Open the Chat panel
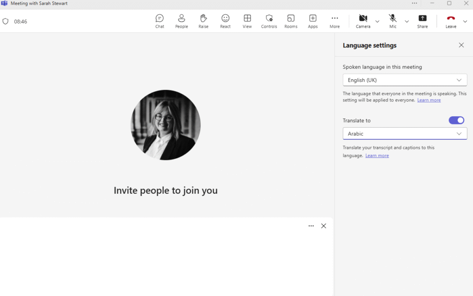 click(x=159, y=21)
